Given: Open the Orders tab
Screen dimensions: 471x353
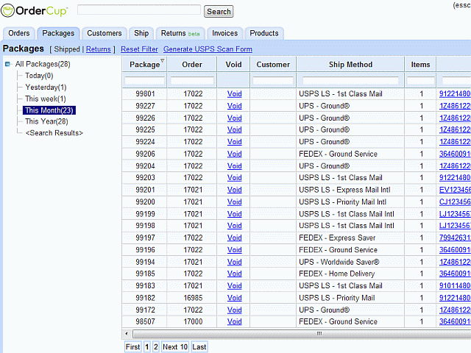Looking at the screenshot, I should pos(19,33).
